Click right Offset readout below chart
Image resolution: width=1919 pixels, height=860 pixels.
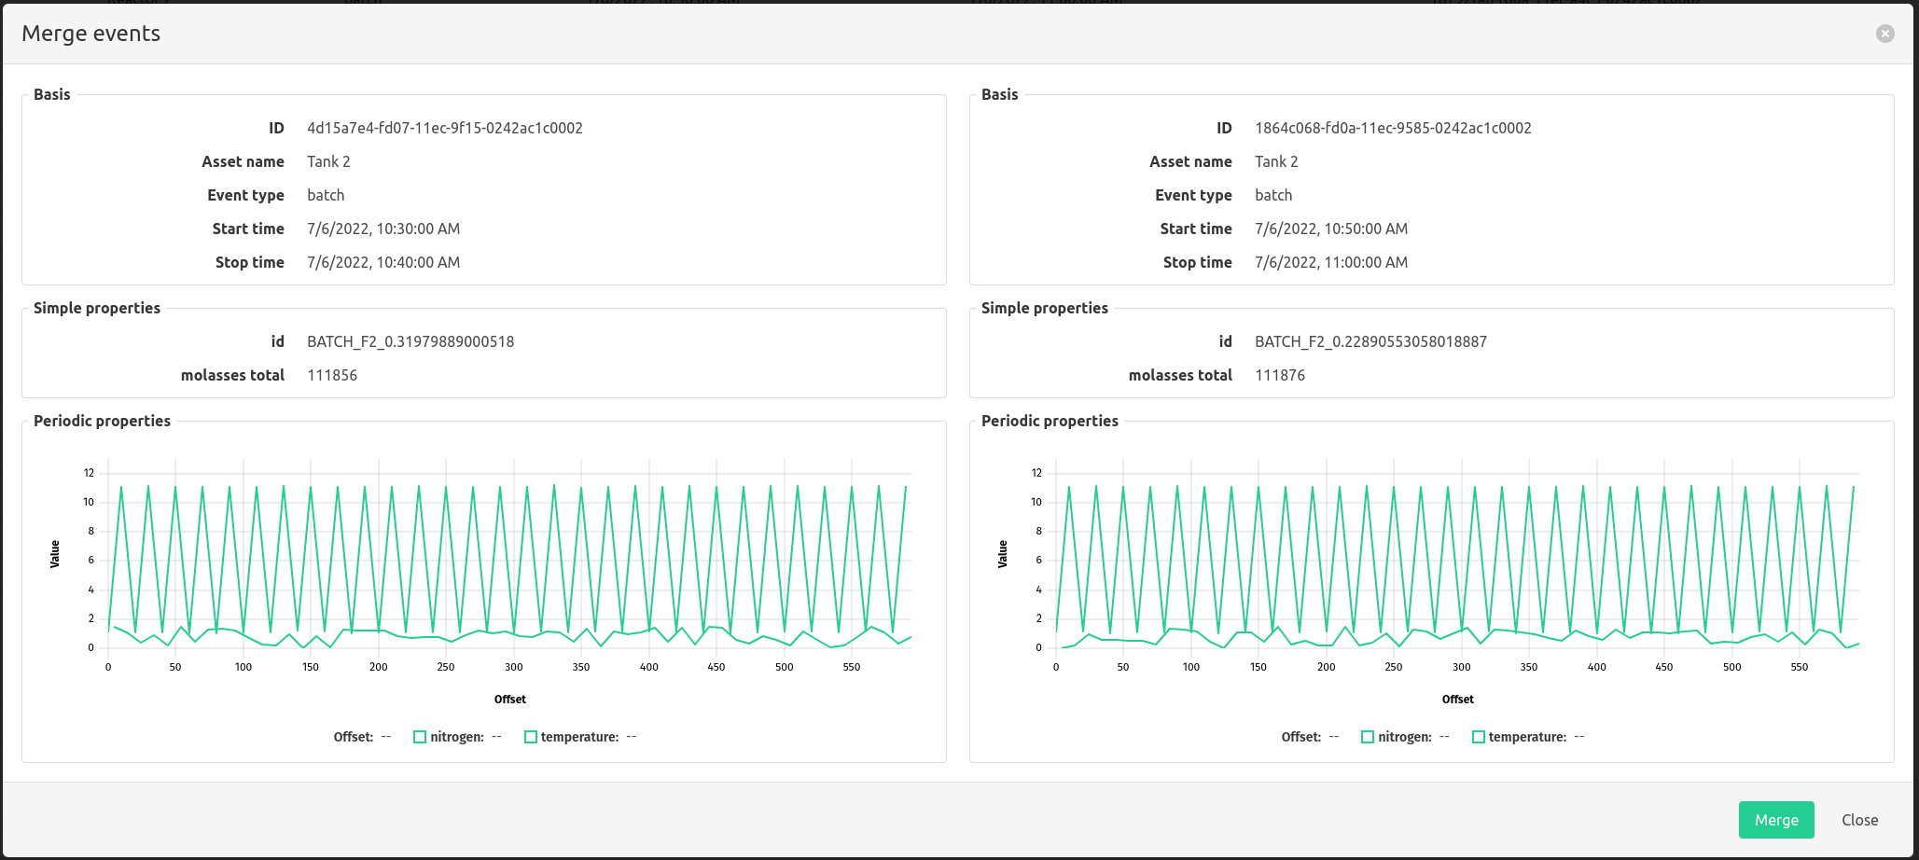(x=1310, y=737)
